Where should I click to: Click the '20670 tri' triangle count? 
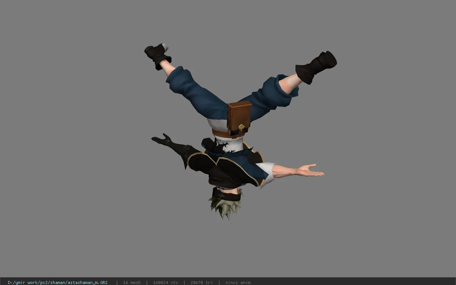tap(202, 283)
